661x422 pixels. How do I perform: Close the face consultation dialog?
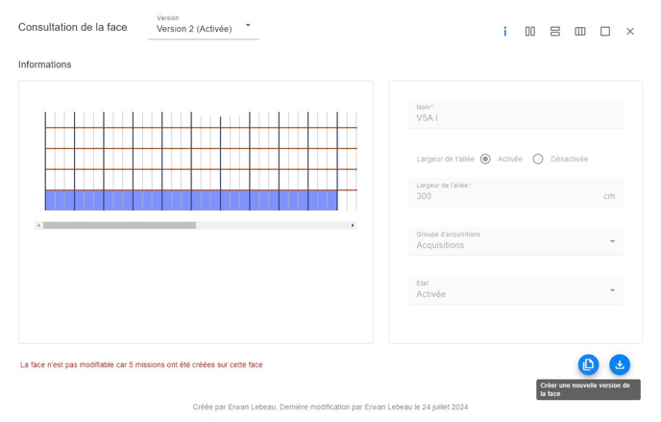tap(630, 32)
